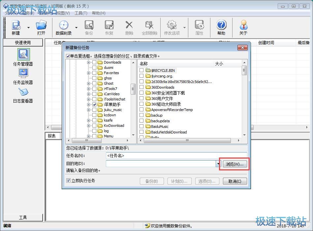Uncheck the i苹果助手 folder checkbox
Screen dimensions: 313x231
click(94, 104)
